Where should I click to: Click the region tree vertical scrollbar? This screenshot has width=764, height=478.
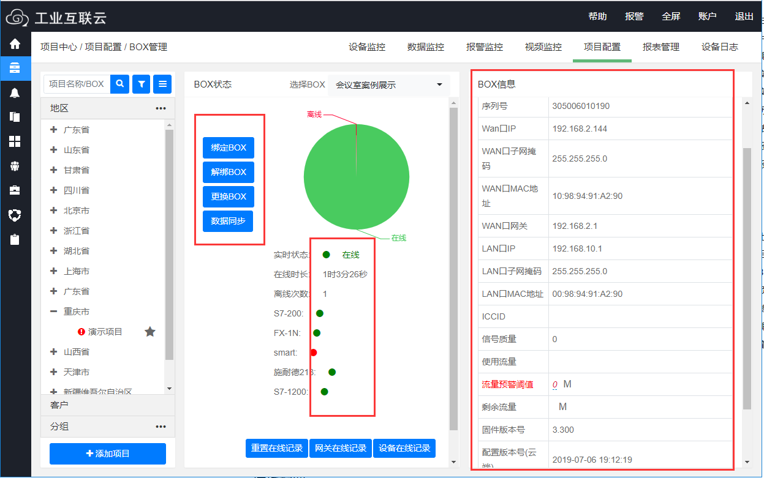pyautogui.click(x=170, y=245)
